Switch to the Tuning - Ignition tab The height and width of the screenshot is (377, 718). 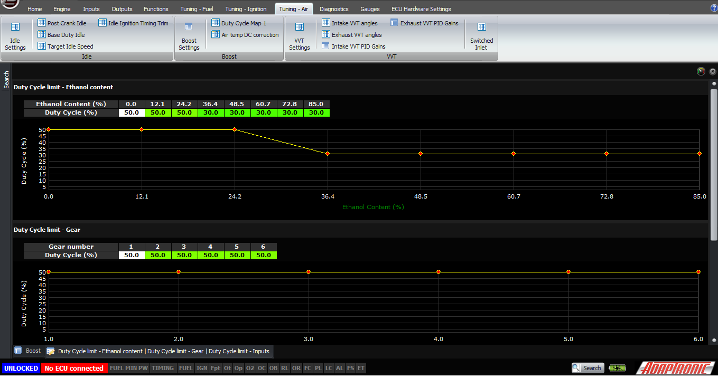(x=246, y=9)
